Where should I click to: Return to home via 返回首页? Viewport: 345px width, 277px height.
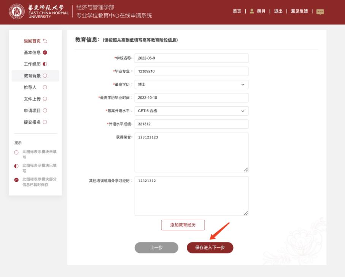pos(32,41)
